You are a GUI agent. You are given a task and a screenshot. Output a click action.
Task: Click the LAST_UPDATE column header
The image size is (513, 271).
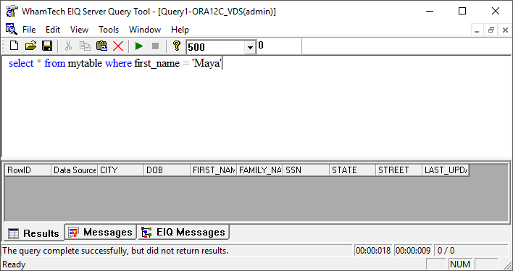point(446,170)
